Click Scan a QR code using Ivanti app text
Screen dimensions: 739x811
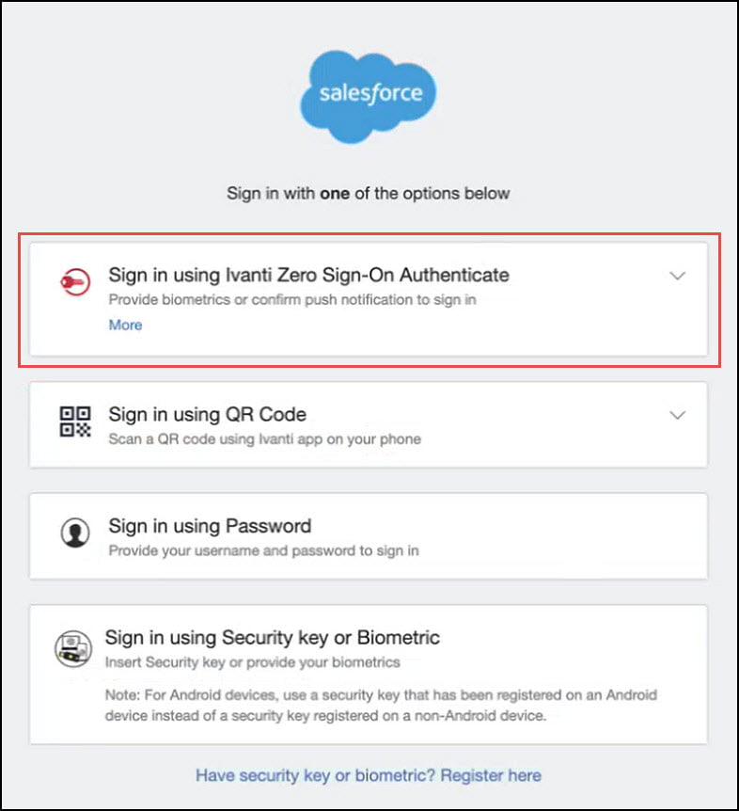264,439
